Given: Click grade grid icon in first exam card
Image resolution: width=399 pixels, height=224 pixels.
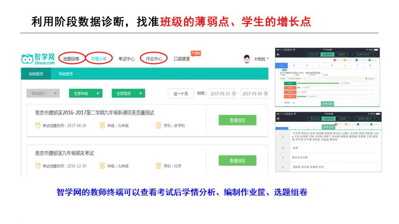Looking at the screenshot, I should (102, 126).
